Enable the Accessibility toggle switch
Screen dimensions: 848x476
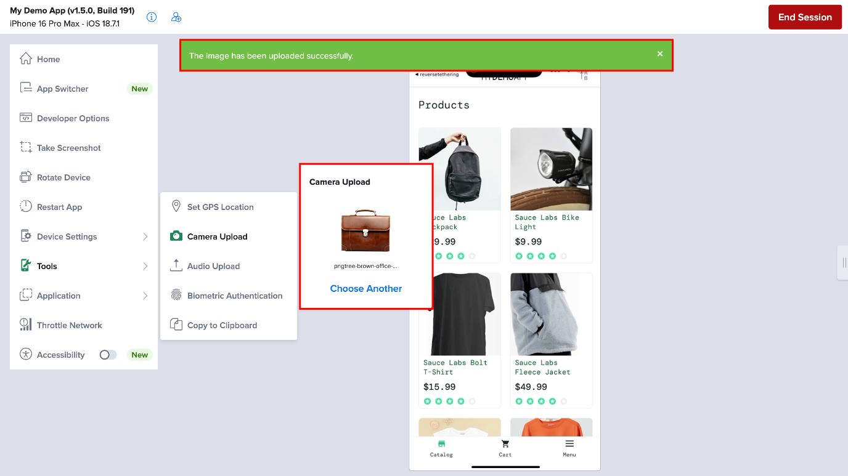click(108, 355)
